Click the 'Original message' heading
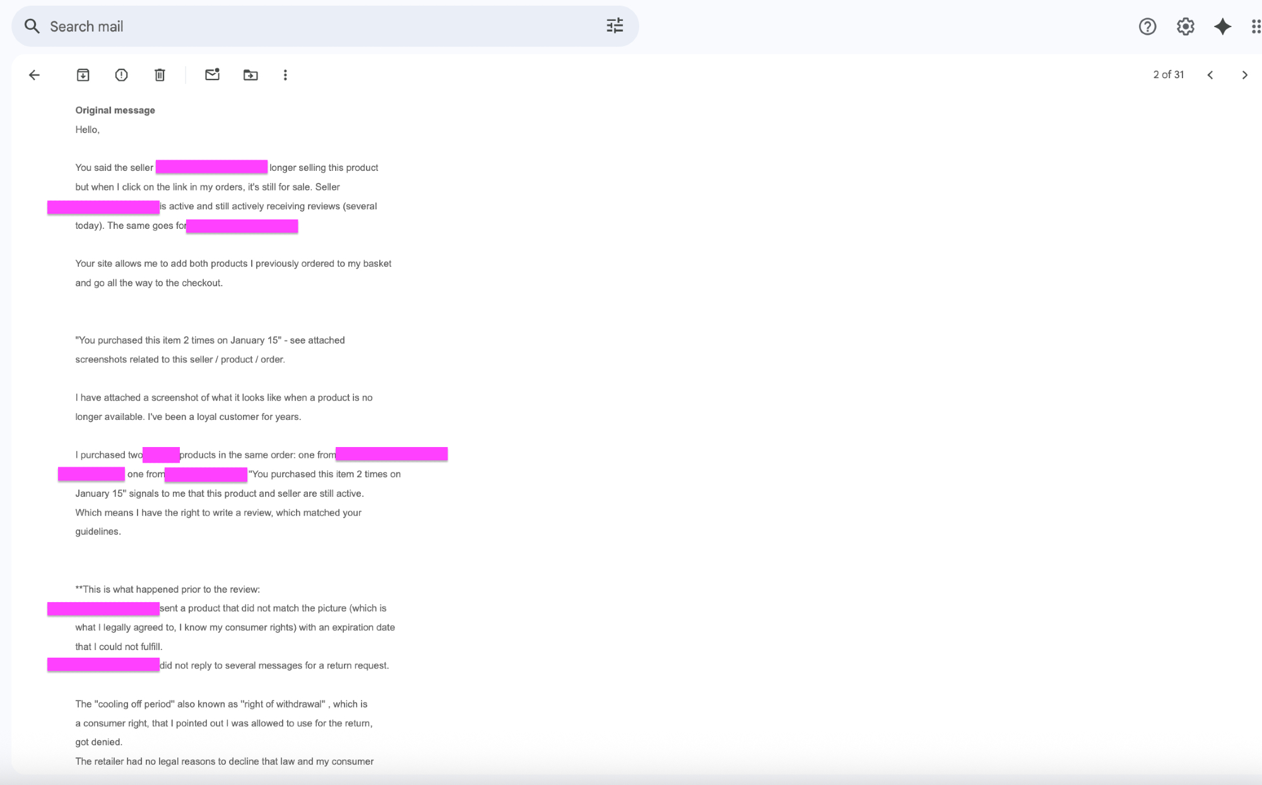Image resolution: width=1262 pixels, height=785 pixels. [115, 110]
